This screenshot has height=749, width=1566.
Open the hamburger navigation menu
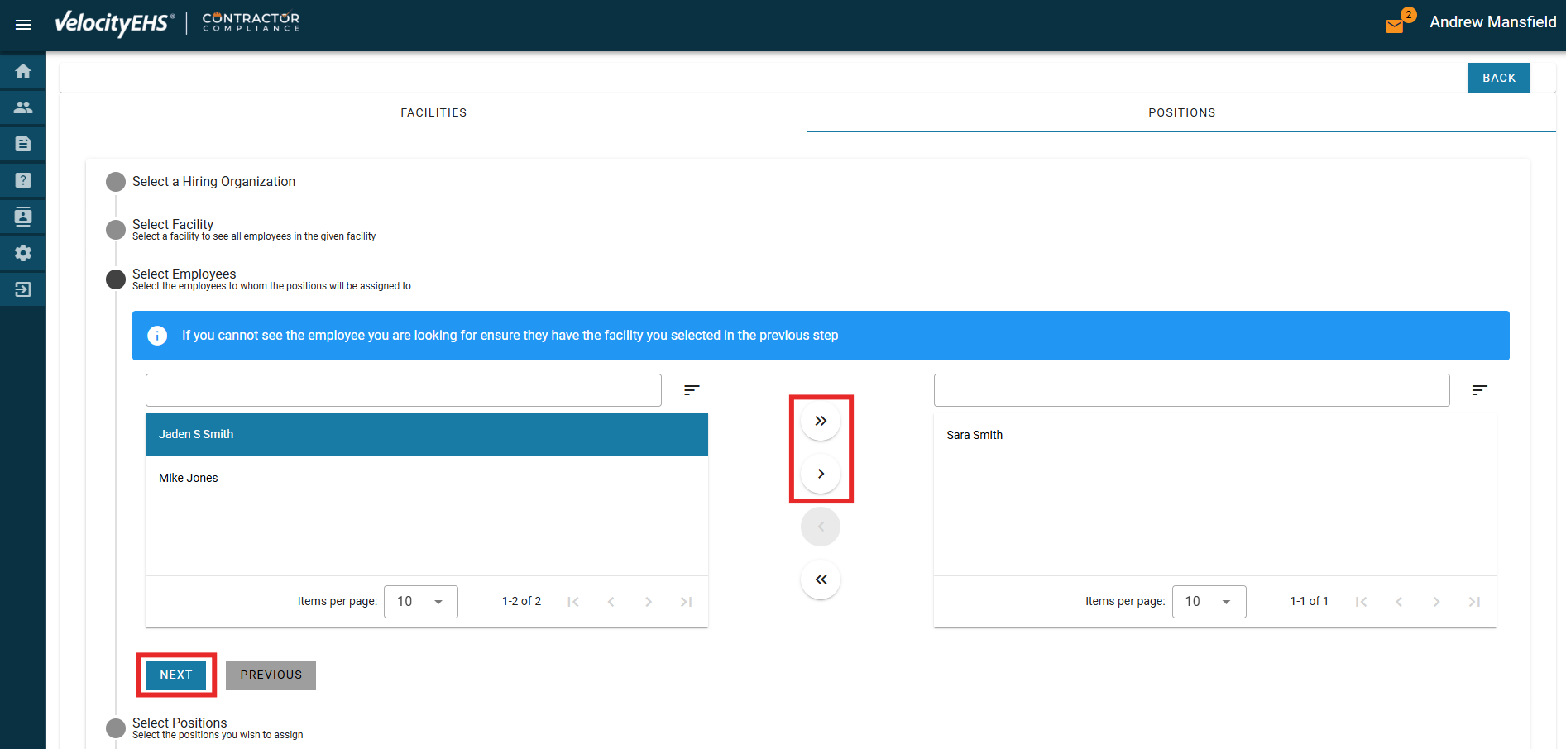23,25
